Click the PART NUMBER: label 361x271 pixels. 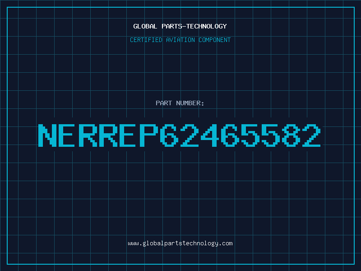(x=180, y=103)
